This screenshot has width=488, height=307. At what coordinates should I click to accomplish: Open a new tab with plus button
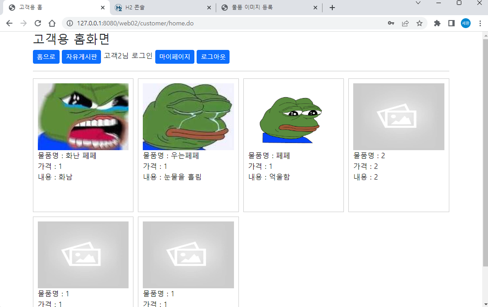(332, 8)
